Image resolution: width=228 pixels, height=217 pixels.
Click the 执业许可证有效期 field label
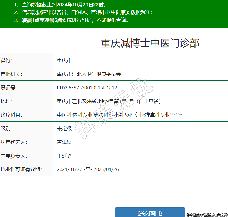coord(21,169)
